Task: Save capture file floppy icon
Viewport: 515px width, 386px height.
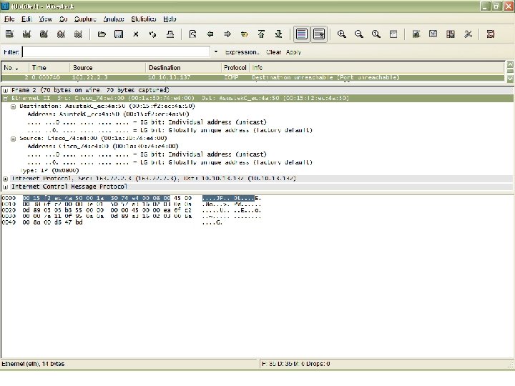Action: pos(119,34)
